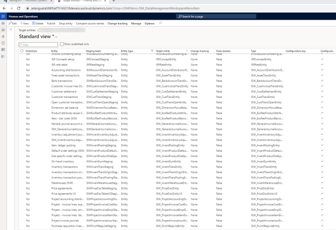The height and width of the screenshot is (230, 336).
Task: Click the browser address bar URL
Action: tap(115, 8)
